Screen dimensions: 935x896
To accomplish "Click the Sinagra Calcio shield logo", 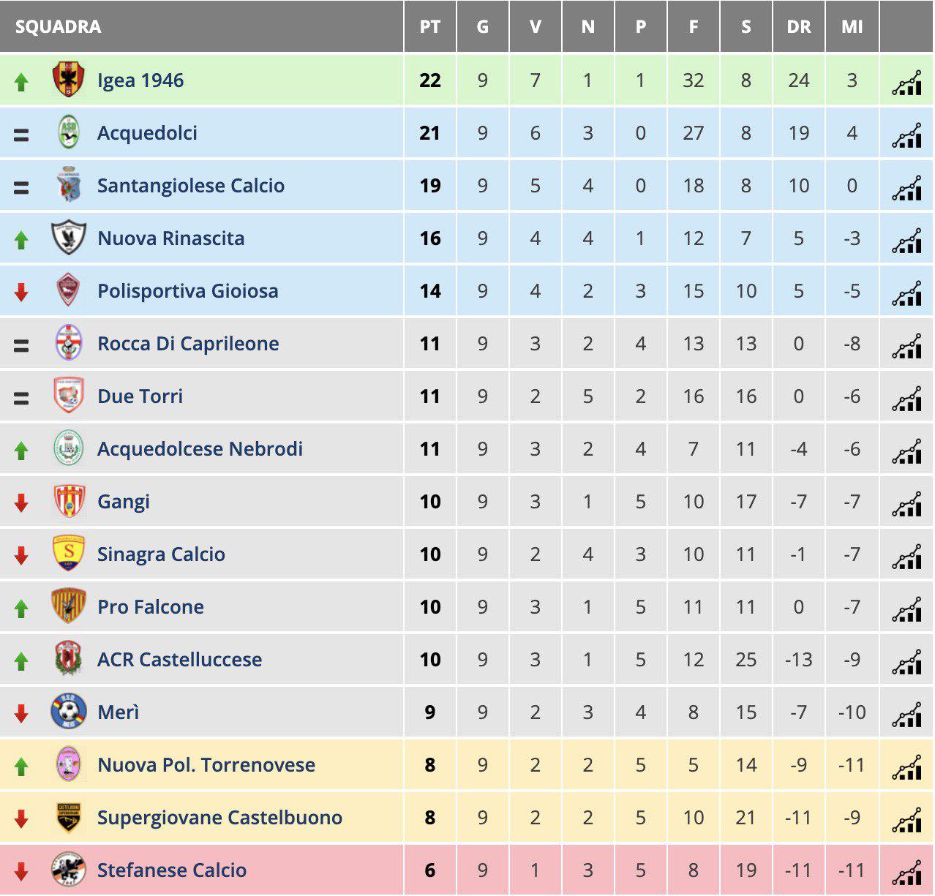I will click(x=70, y=554).
